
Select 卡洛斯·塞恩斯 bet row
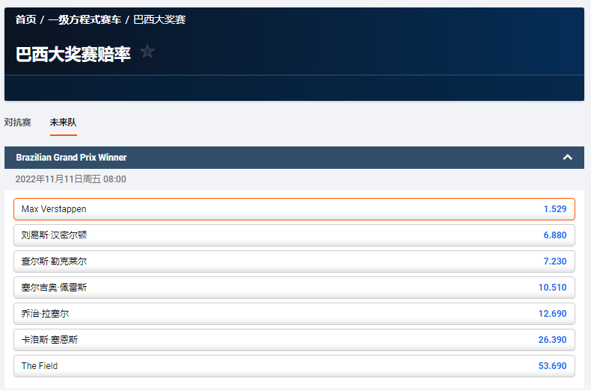coord(294,340)
